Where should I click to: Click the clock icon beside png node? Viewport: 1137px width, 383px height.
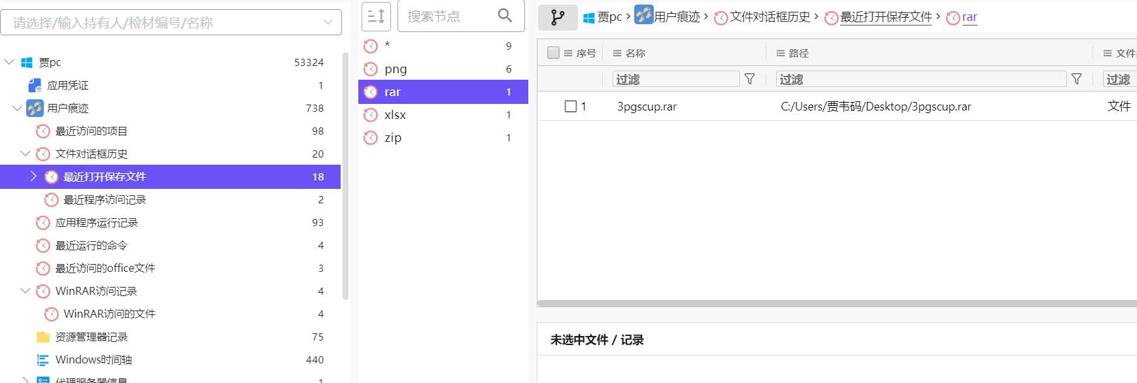[371, 69]
